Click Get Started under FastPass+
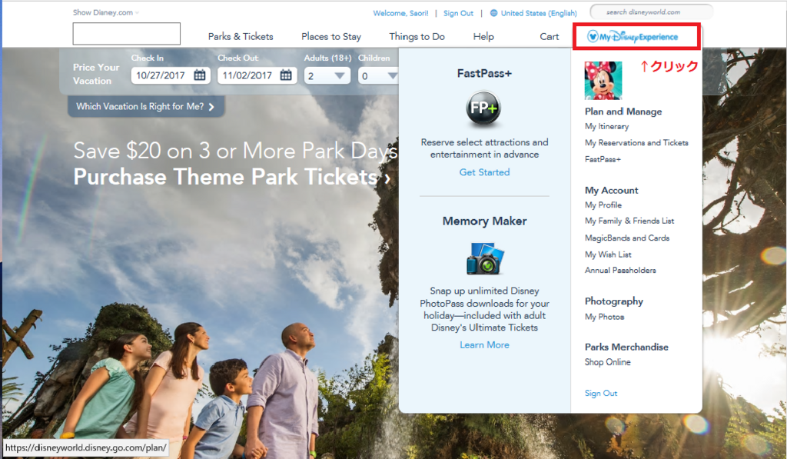 pos(484,172)
